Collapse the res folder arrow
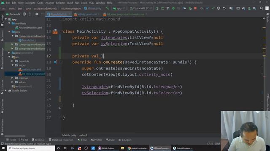The image size is (270, 151). 9,57
